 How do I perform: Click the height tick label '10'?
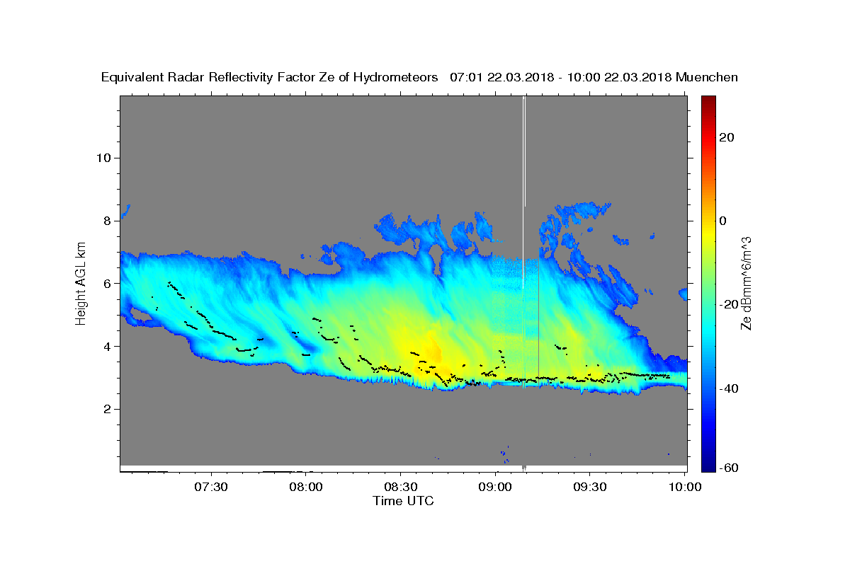pyautogui.click(x=103, y=158)
